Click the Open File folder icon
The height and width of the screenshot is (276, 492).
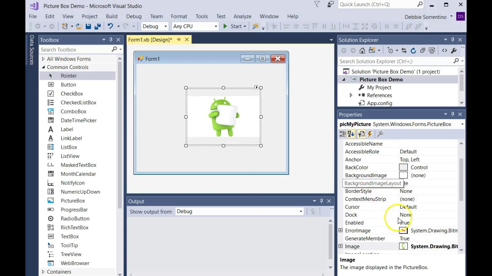[79, 26]
